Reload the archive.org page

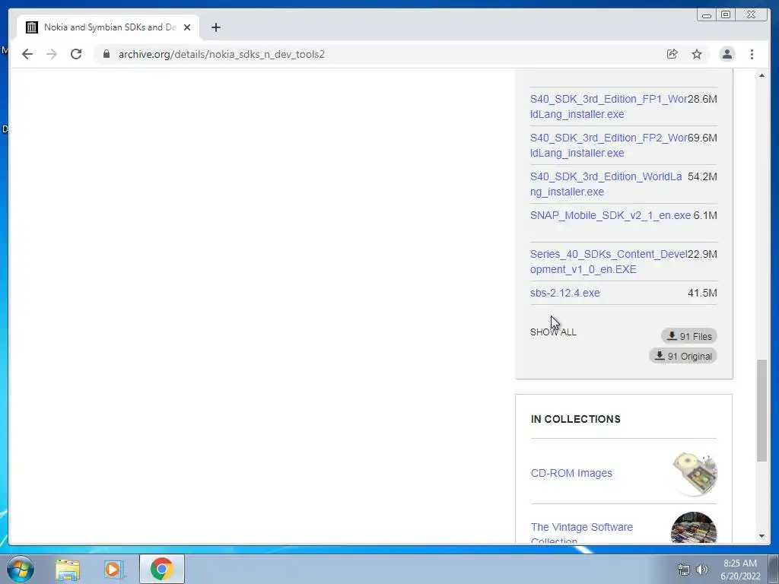tap(76, 54)
